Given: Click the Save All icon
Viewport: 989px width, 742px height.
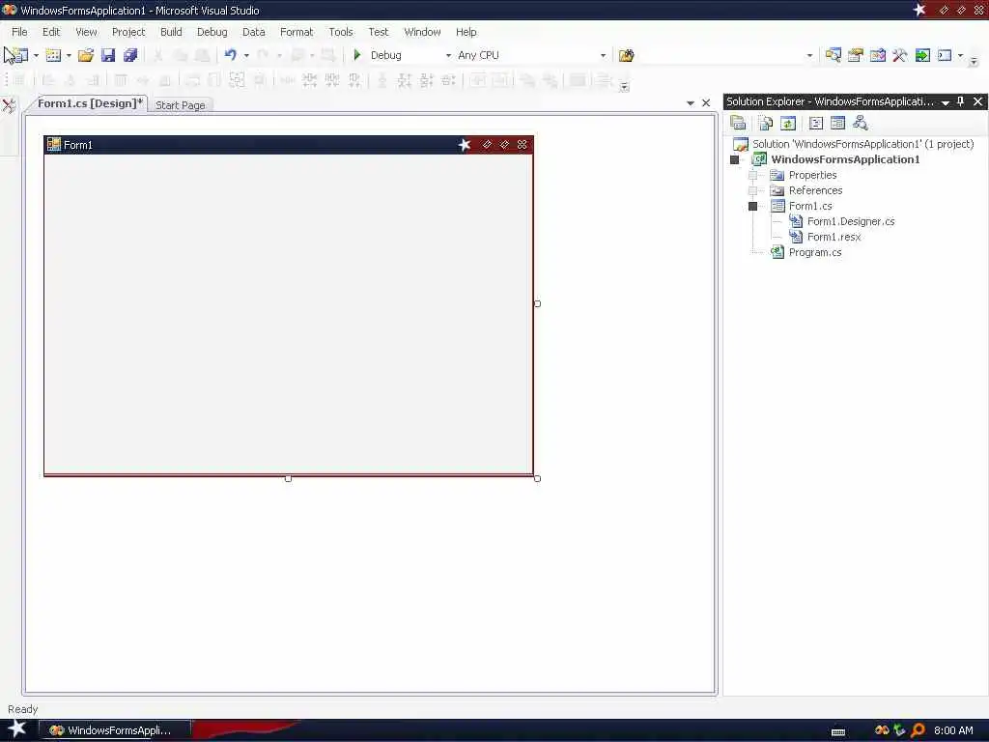Looking at the screenshot, I should click(130, 55).
